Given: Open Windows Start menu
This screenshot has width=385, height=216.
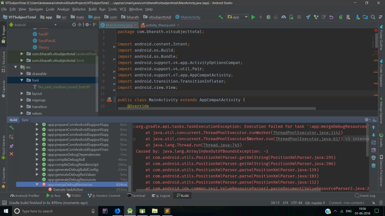Looking at the screenshot, I should point(6,211).
